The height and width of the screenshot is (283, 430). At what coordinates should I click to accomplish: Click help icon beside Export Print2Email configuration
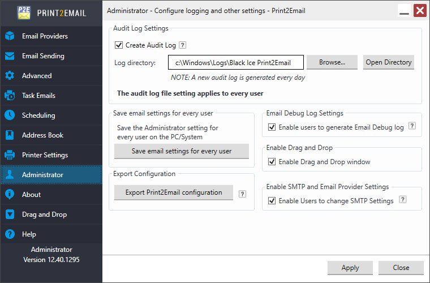coord(242,194)
